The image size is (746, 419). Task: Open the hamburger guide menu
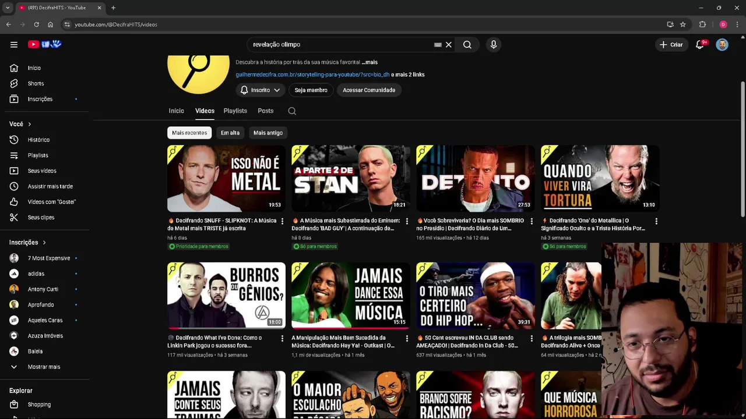pos(14,44)
